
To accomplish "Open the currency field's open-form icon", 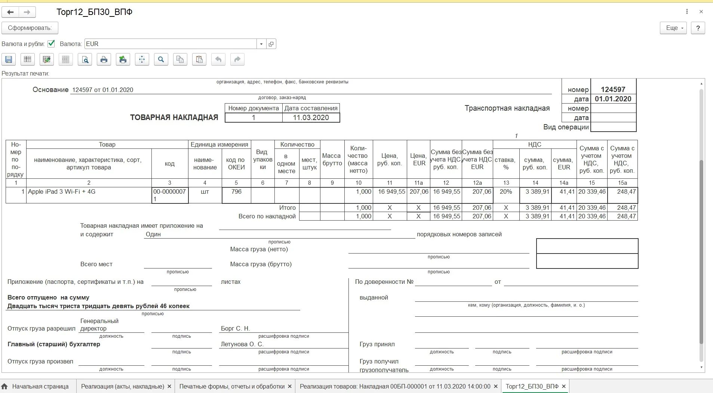I will pyautogui.click(x=271, y=44).
